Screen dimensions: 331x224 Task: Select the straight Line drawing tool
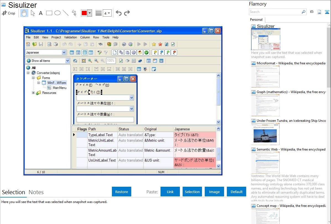(66, 13)
